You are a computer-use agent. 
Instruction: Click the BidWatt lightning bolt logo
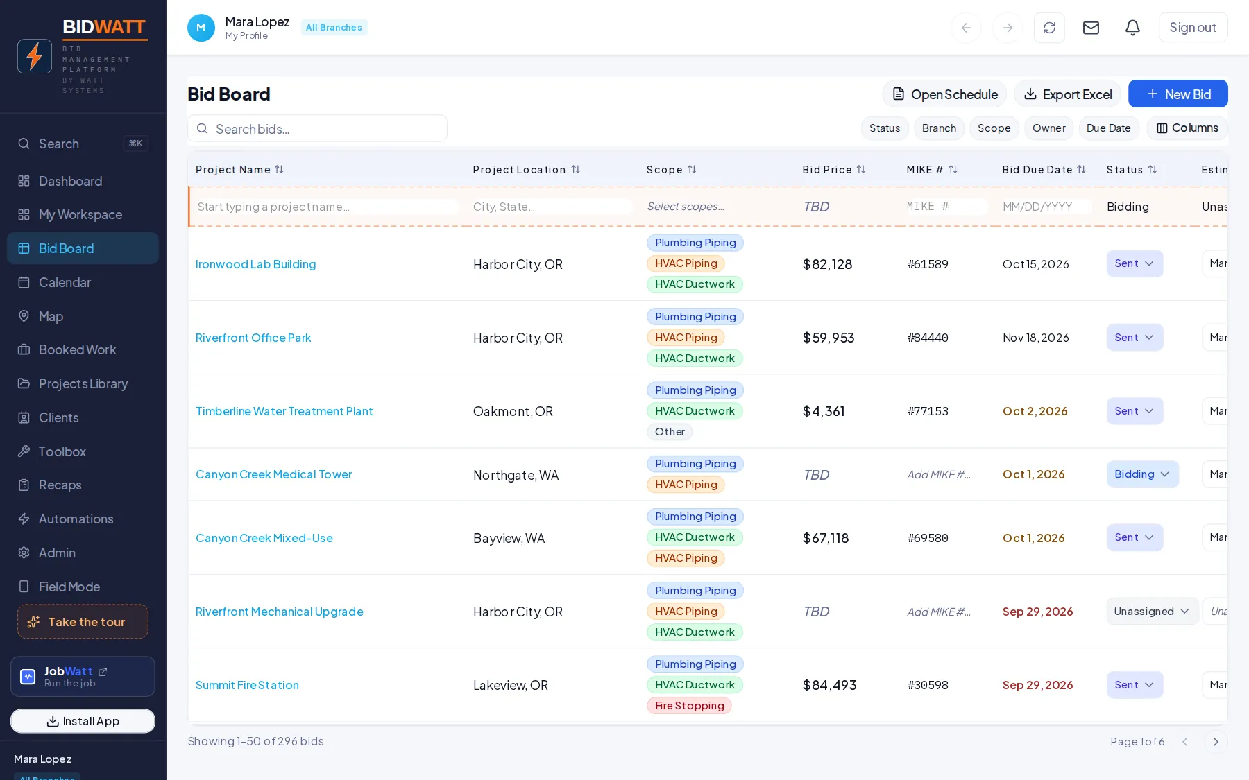pyautogui.click(x=35, y=56)
